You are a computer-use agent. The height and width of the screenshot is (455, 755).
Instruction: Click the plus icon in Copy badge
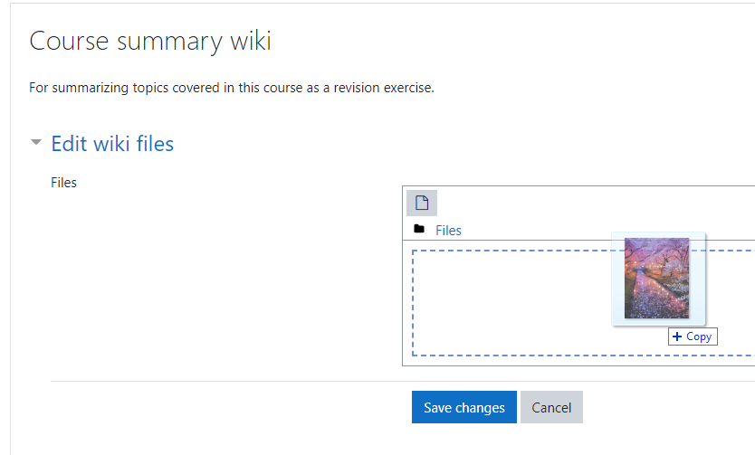click(x=677, y=337)
